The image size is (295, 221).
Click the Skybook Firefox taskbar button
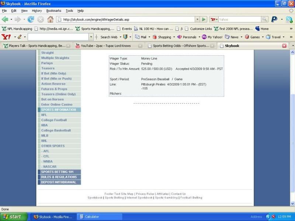click(x=53, y=217)
